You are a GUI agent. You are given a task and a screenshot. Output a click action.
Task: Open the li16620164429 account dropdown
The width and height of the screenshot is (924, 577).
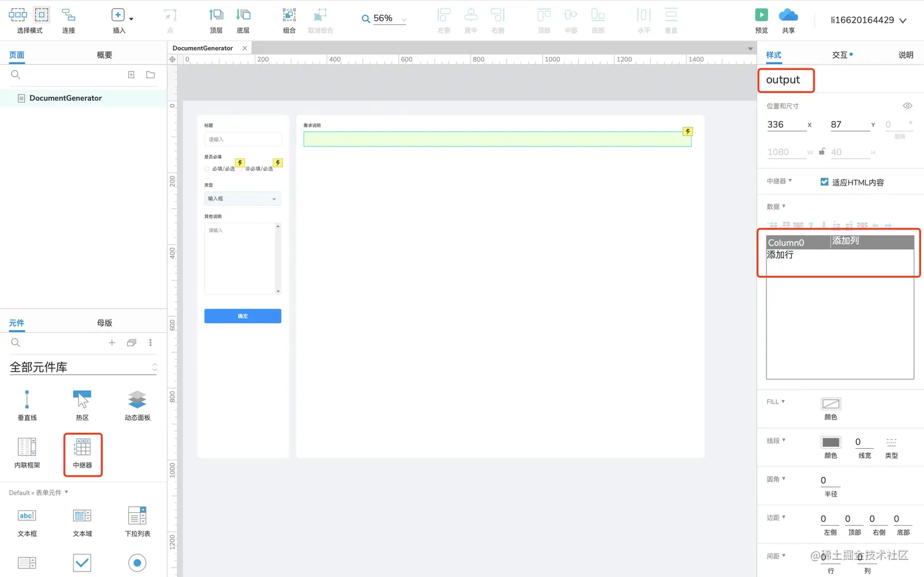click(903, 20)
